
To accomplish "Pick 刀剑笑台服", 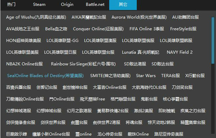I will tap(182, 87).
